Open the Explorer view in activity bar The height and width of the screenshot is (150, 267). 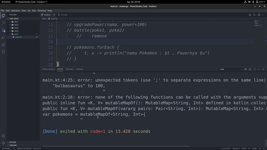[3, 16]
